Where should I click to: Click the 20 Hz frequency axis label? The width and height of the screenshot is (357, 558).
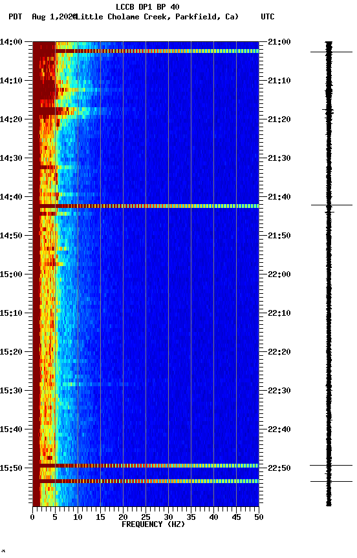click(123, 517)
